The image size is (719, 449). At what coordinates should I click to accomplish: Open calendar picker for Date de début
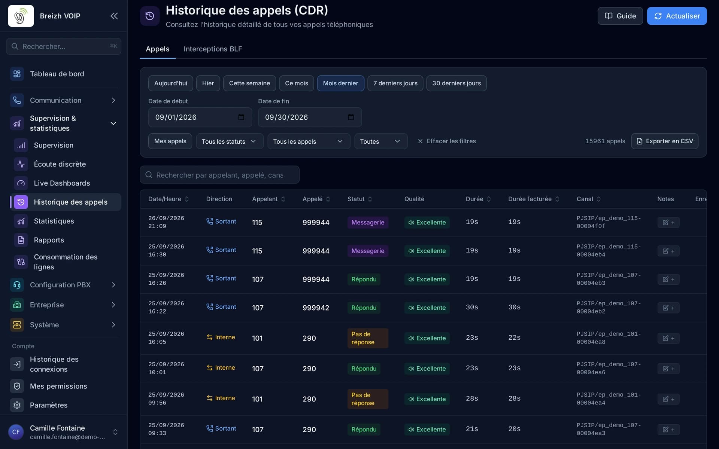tap(241, 117)
